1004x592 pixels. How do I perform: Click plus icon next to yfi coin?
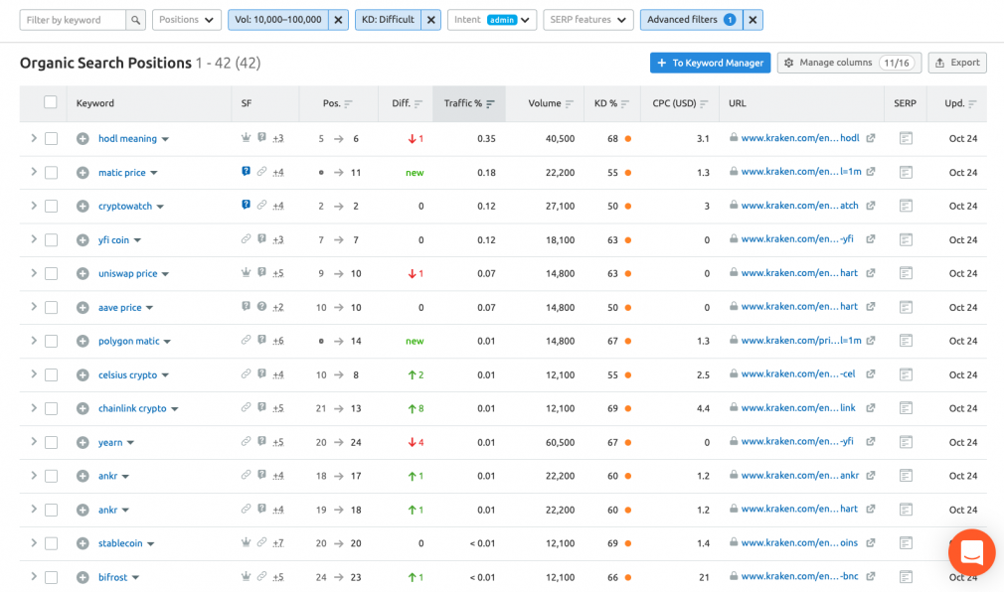(x=84, y=239)
